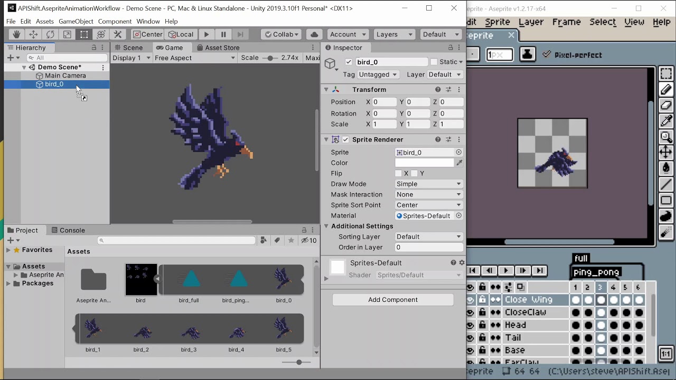Select the Transform tool in Unity toolbar
The image size is (676, 380).
[x=101, y=34]
